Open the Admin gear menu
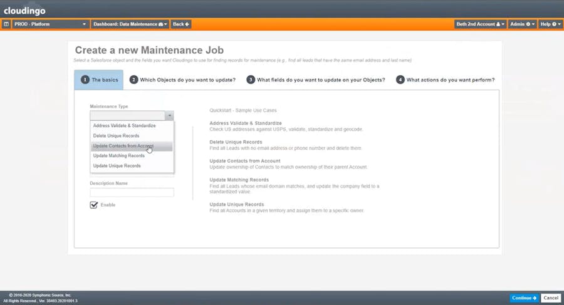The image size is (564, 305). 523,24
